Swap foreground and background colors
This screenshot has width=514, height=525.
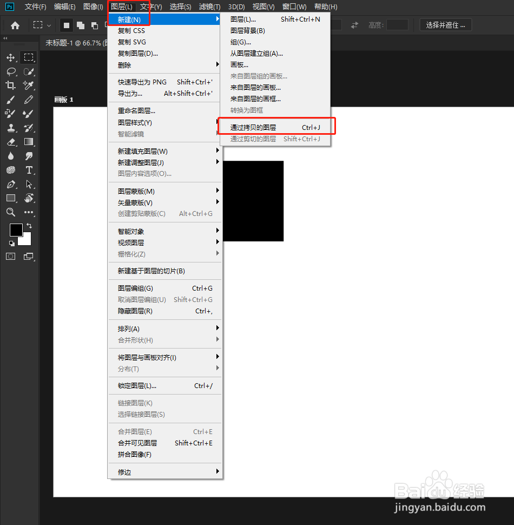29,226
